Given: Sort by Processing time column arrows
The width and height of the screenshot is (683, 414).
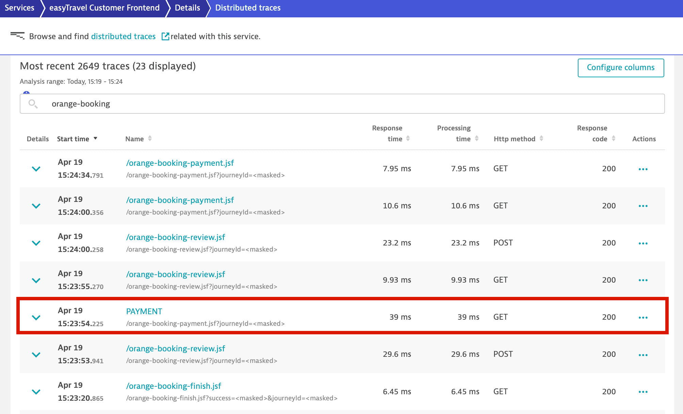Looking at the screenshot, I should [x=477, y=139].
